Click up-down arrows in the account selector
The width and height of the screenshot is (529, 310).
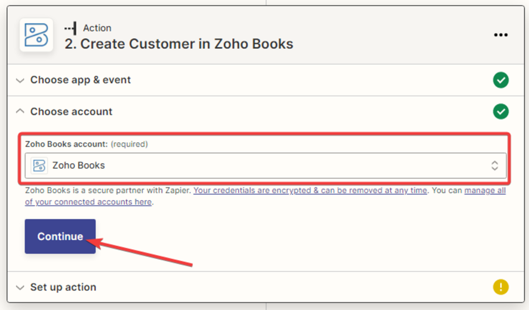[x=494, y=166]
